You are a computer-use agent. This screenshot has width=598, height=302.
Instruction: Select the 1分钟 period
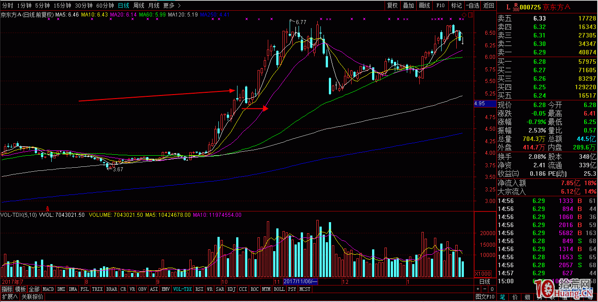pyautogui.click(x=24, y=5)
